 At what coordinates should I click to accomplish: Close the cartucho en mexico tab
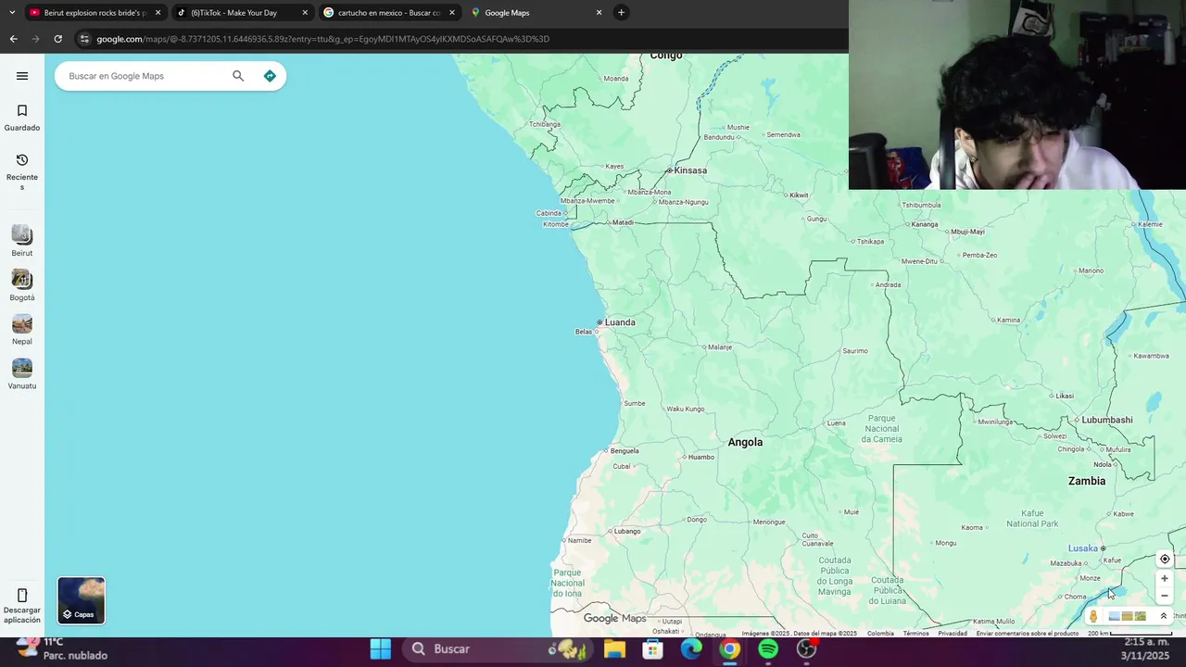tap(452, 13)
